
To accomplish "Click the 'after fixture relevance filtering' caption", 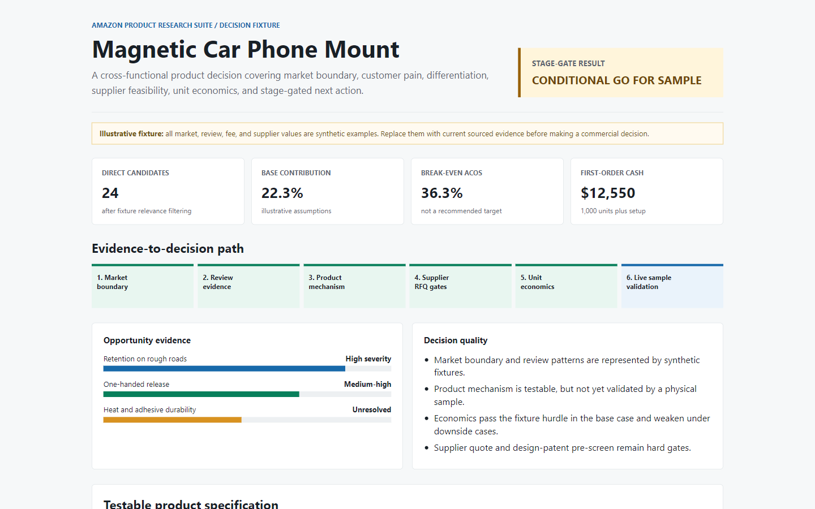I will (147, 211).
